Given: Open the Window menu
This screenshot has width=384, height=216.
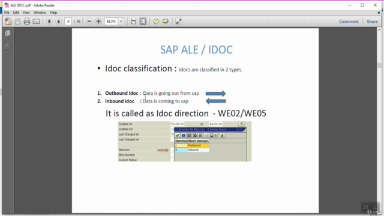Looking at the screenshot, I should point(40,13).
